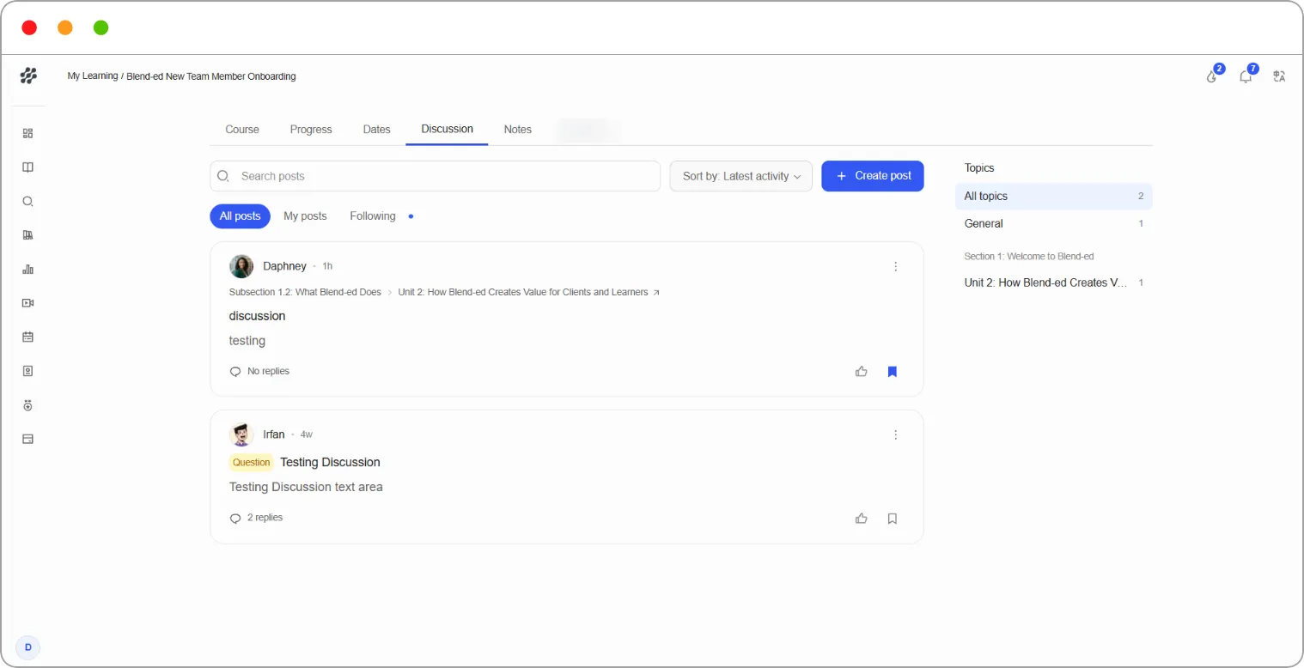Select the My posts filter
Screen dimensions: 1304x668
pyautogui.click(x=305, y=216)
